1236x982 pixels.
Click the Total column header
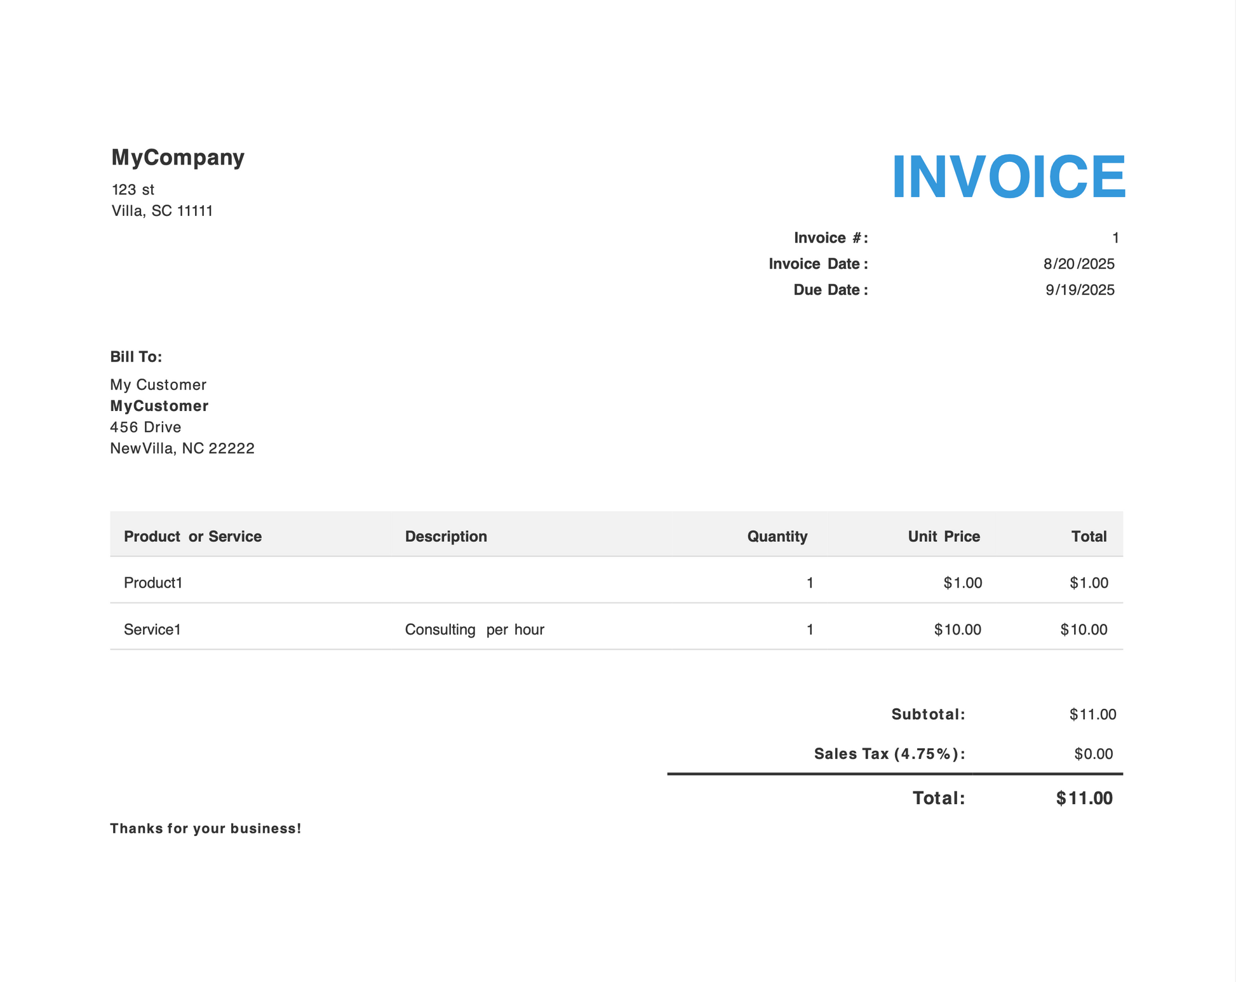pyautogui.click(x=1089, y=536)
